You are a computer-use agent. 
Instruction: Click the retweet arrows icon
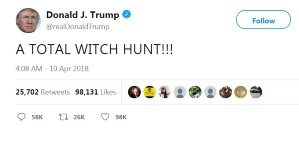click(x=63, y=117)
